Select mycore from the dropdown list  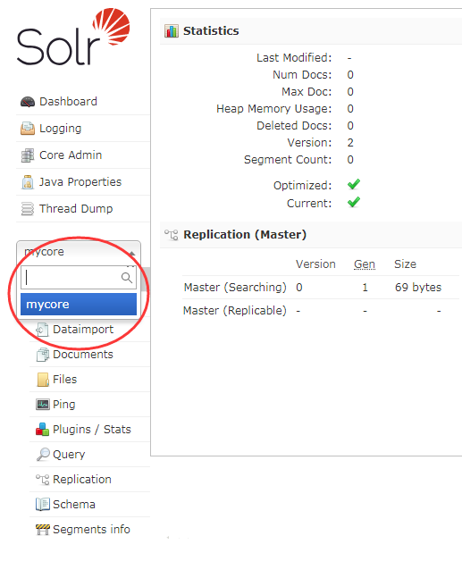79,305
